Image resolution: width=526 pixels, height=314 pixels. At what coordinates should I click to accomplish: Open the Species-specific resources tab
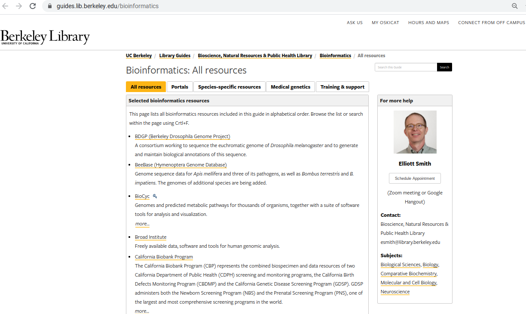[x=229, y=87]
